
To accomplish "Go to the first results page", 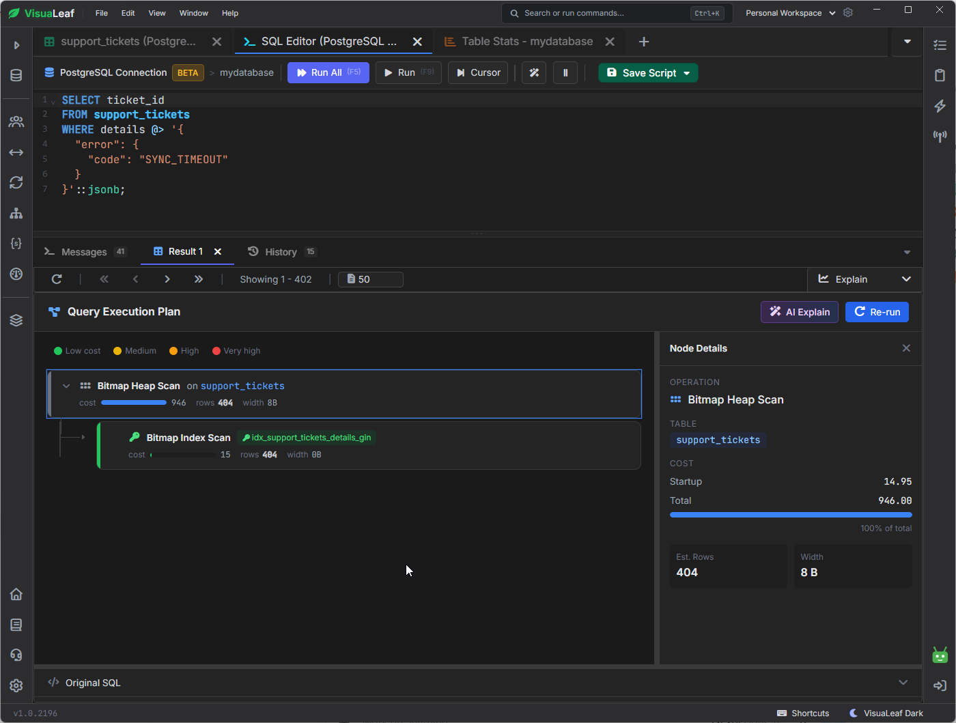I will 104,279.
